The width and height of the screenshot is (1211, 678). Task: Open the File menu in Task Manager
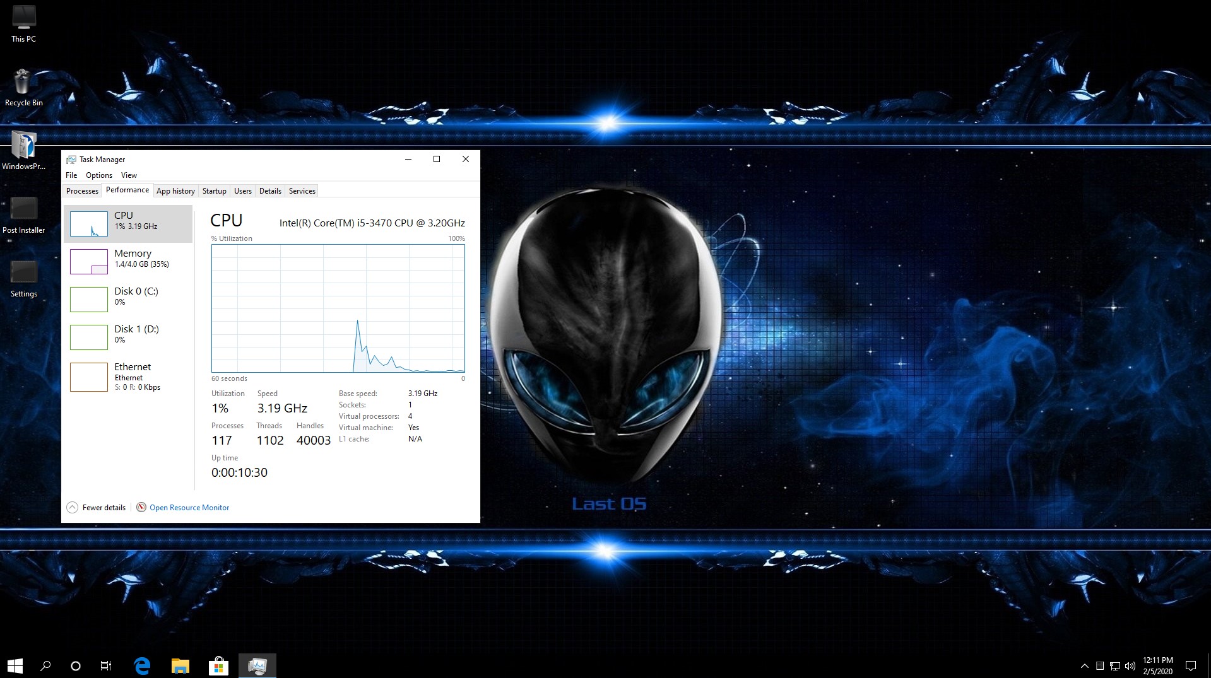click(x=71, y=175)
